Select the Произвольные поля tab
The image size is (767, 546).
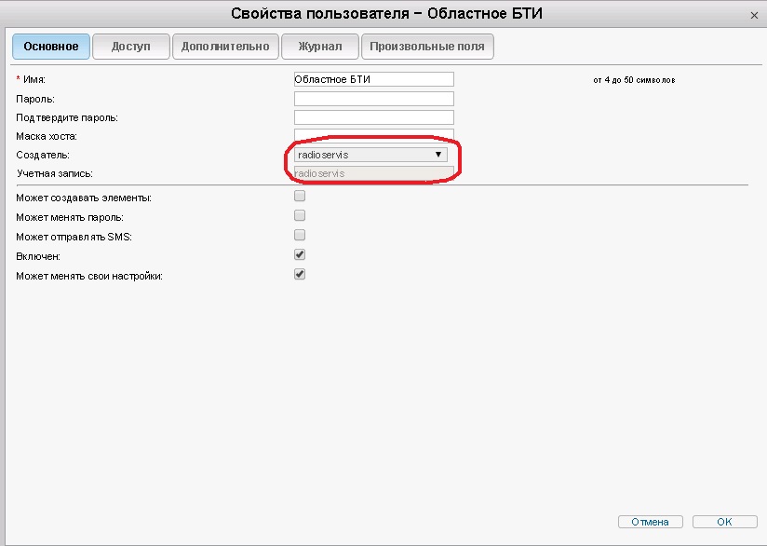pyautogui.click(x=428, y=47)
